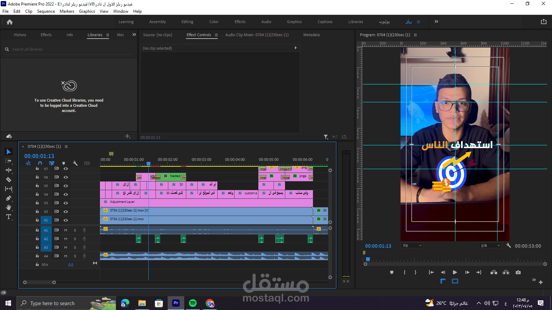The height and width of the screenshot is (310, 552).
Task: Click the add library plus icon
Action: pyautogui.click(x=127, y=136)
